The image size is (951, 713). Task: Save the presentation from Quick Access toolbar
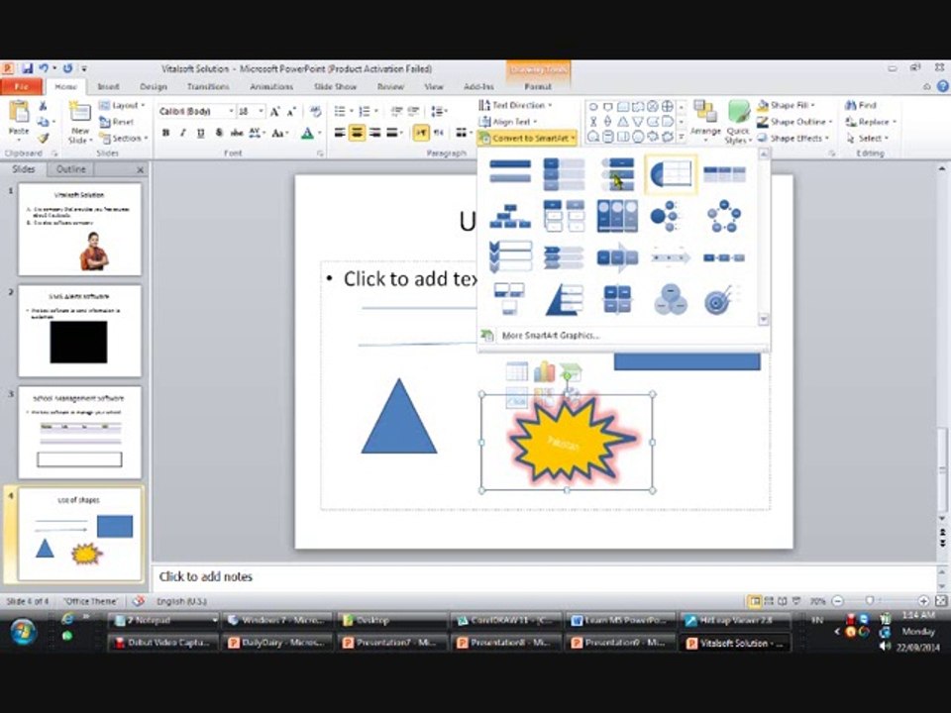[26, 68]
